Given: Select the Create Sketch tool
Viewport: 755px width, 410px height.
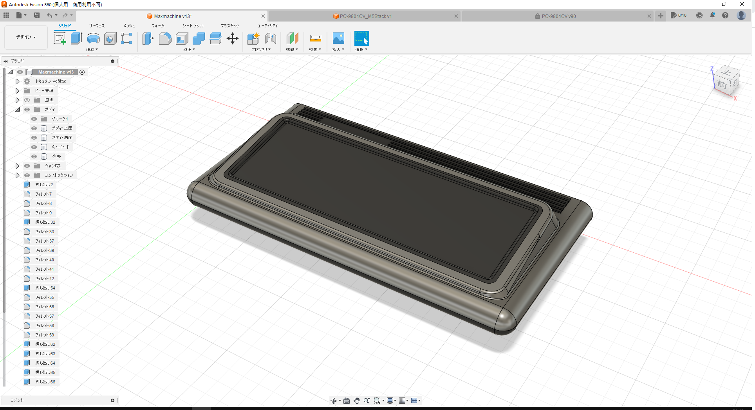Looking at the screenshot, I should (x=60, y=38).
